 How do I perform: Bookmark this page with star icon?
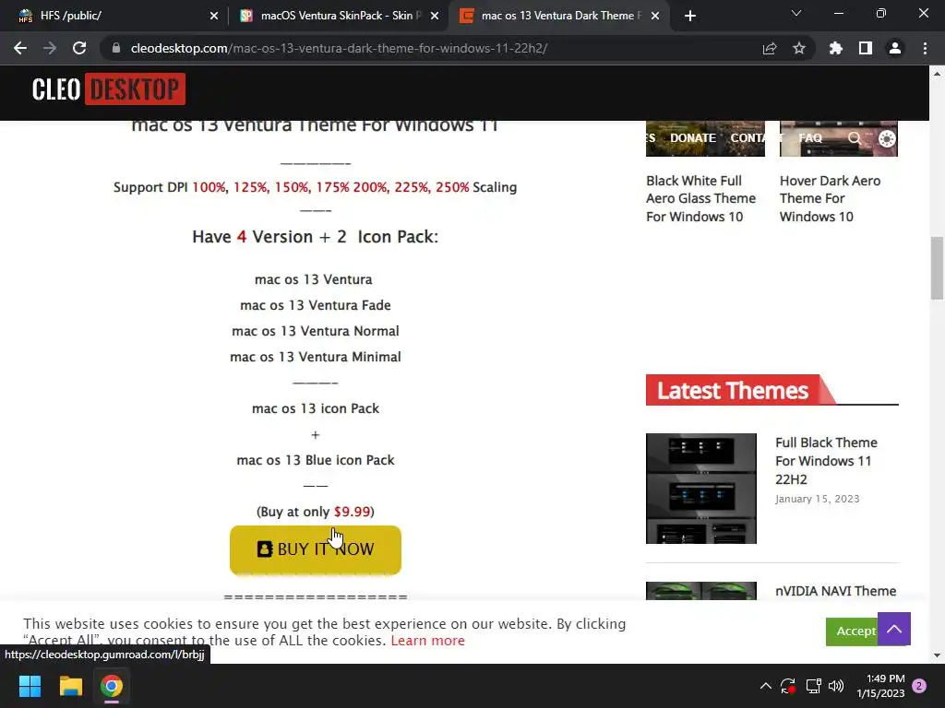pos(799,48)
